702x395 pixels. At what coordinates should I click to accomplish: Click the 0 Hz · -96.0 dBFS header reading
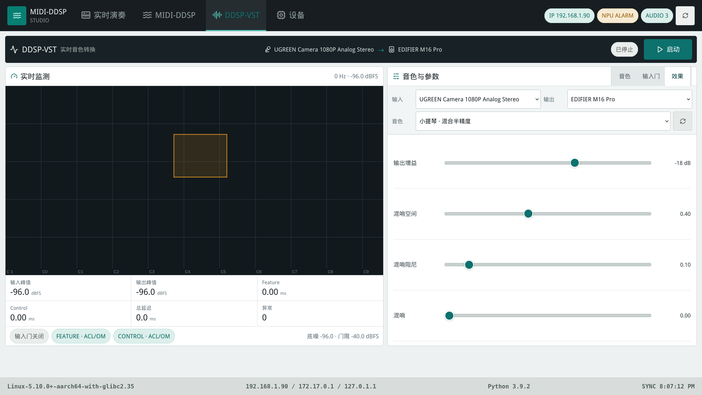pos(356,76)
